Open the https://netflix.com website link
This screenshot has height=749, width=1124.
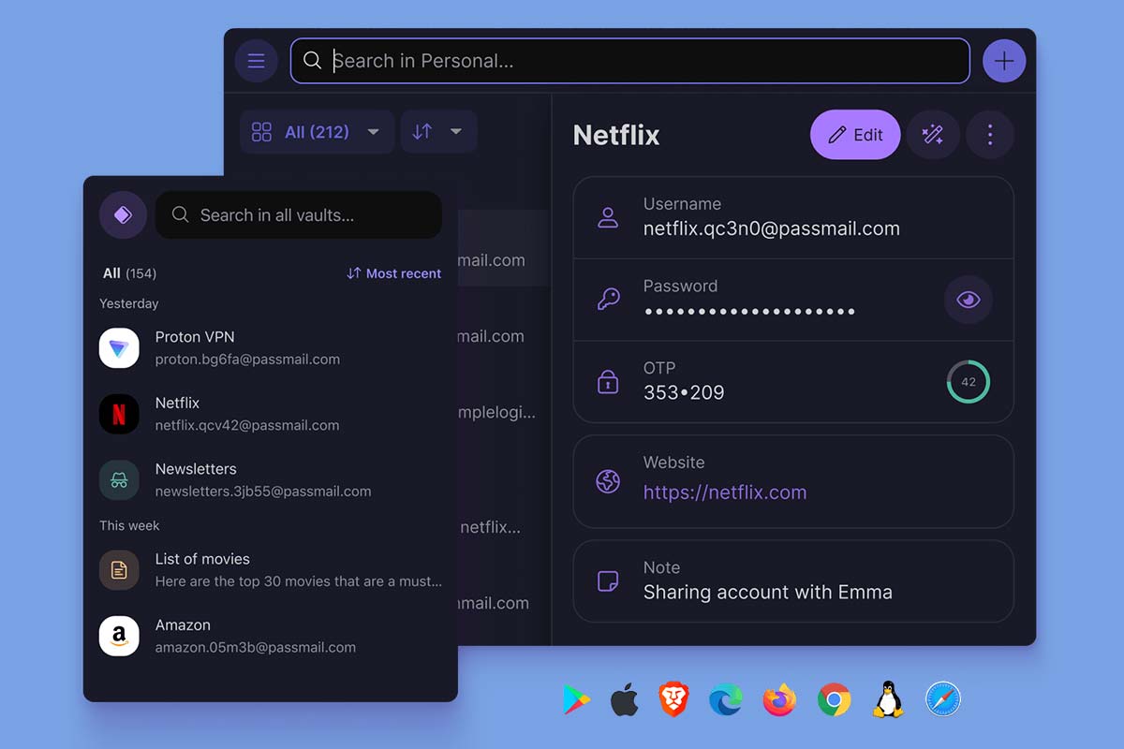724,492
